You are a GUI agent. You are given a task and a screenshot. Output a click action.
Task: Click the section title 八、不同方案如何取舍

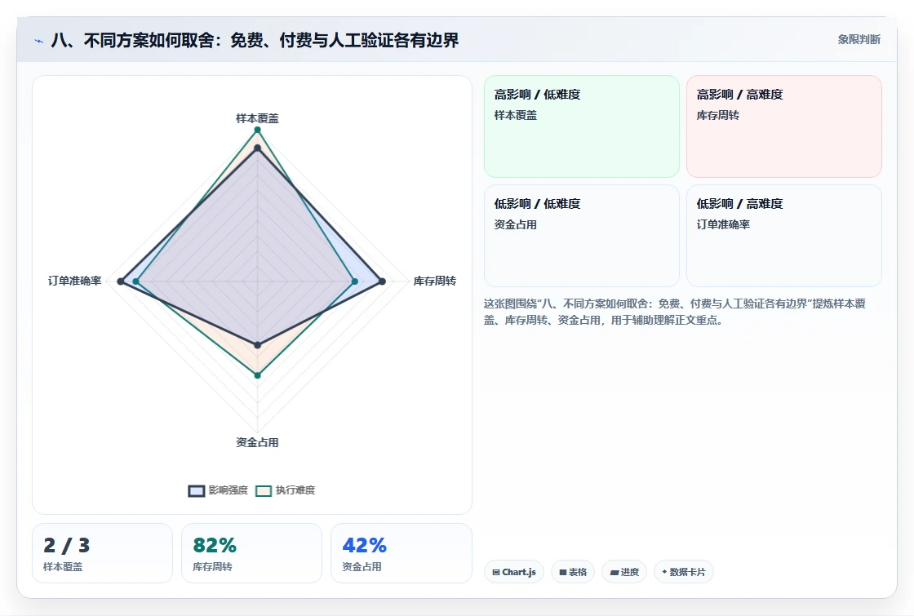coord(255,40)
